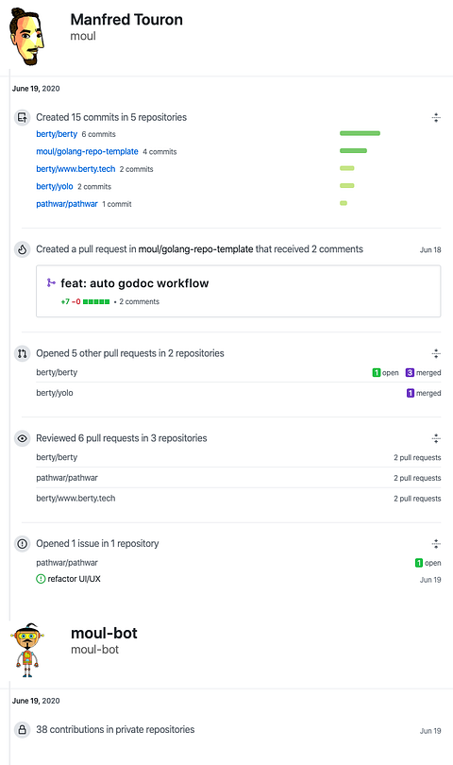The image size is (453, 765).
Task: Click the lock icon beside private contributions
Action: (x=22, y=730)
